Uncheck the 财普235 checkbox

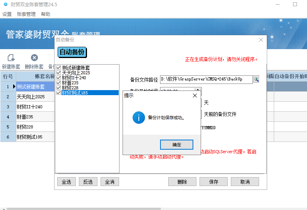(x=58, y=83)
